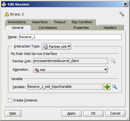Viewport: 130px width, 121px height.
Task: Browse partner links with the magnifier icon
Action: click(x=113, y=61)
